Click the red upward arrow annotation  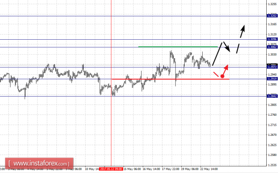coord(225,70)
